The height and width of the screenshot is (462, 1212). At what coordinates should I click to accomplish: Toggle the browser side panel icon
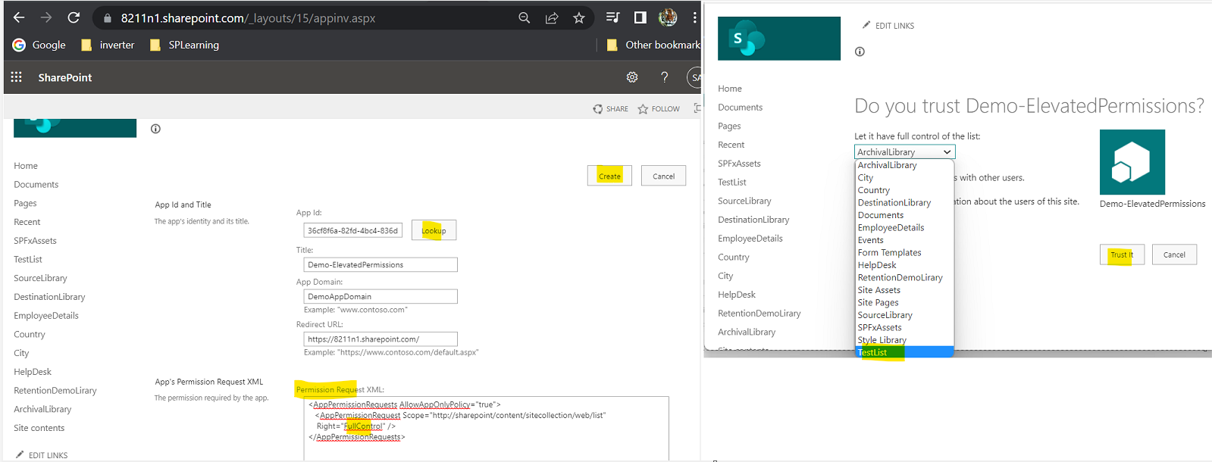tap(640, 17)
